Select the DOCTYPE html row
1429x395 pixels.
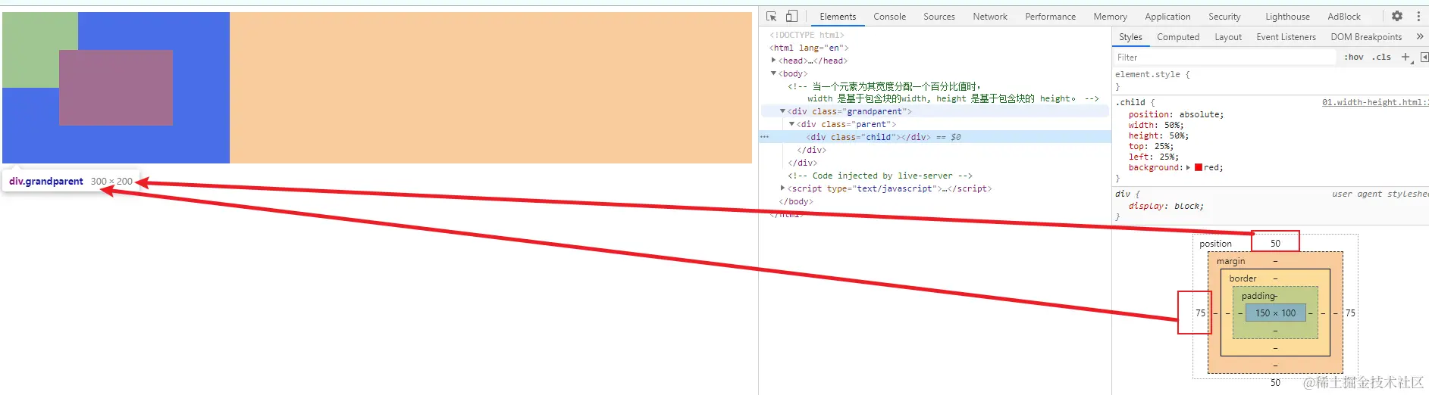pos(807,35)
